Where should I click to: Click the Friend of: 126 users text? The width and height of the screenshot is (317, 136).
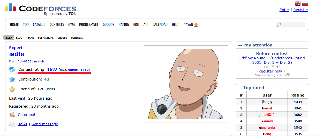tap(37, 89)
